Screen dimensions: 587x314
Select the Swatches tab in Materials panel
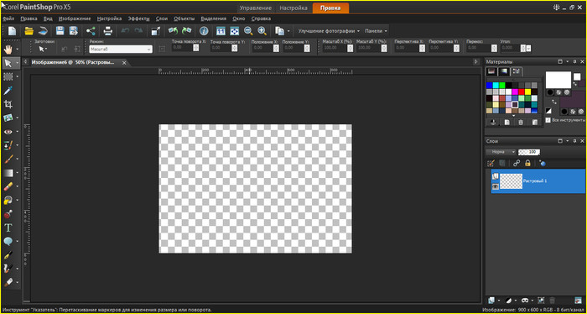click(517, 71)
